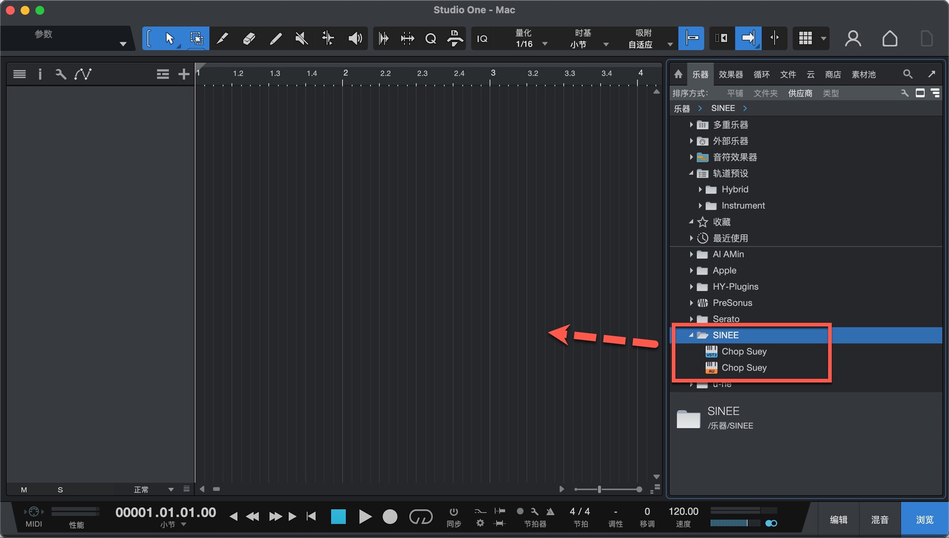The height and width of the screenshot is (538, 949).
Task: Select the Paint (pencil) tool
Action: click(x=275, y=39)
